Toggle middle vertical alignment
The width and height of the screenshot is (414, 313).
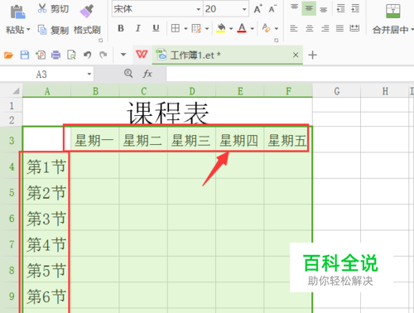click(309, 8)
